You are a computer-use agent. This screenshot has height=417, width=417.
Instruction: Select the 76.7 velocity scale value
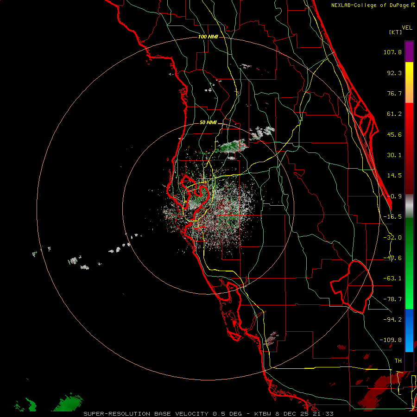point(394,93)
